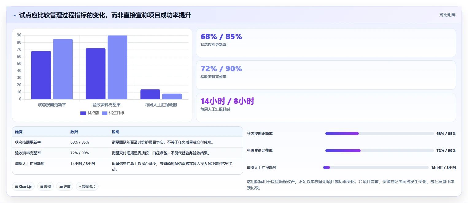Click the 状态按期更新率 progress bar
468x203 pixels.
click(x=379, y=133)
